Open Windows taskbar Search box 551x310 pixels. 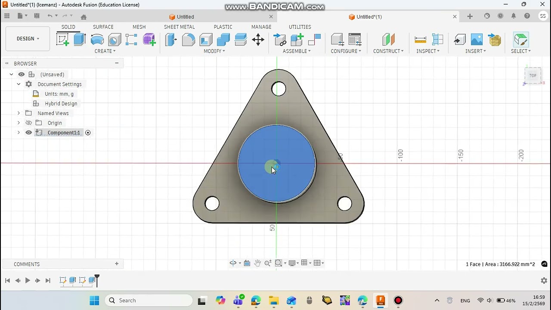(149, 301)
